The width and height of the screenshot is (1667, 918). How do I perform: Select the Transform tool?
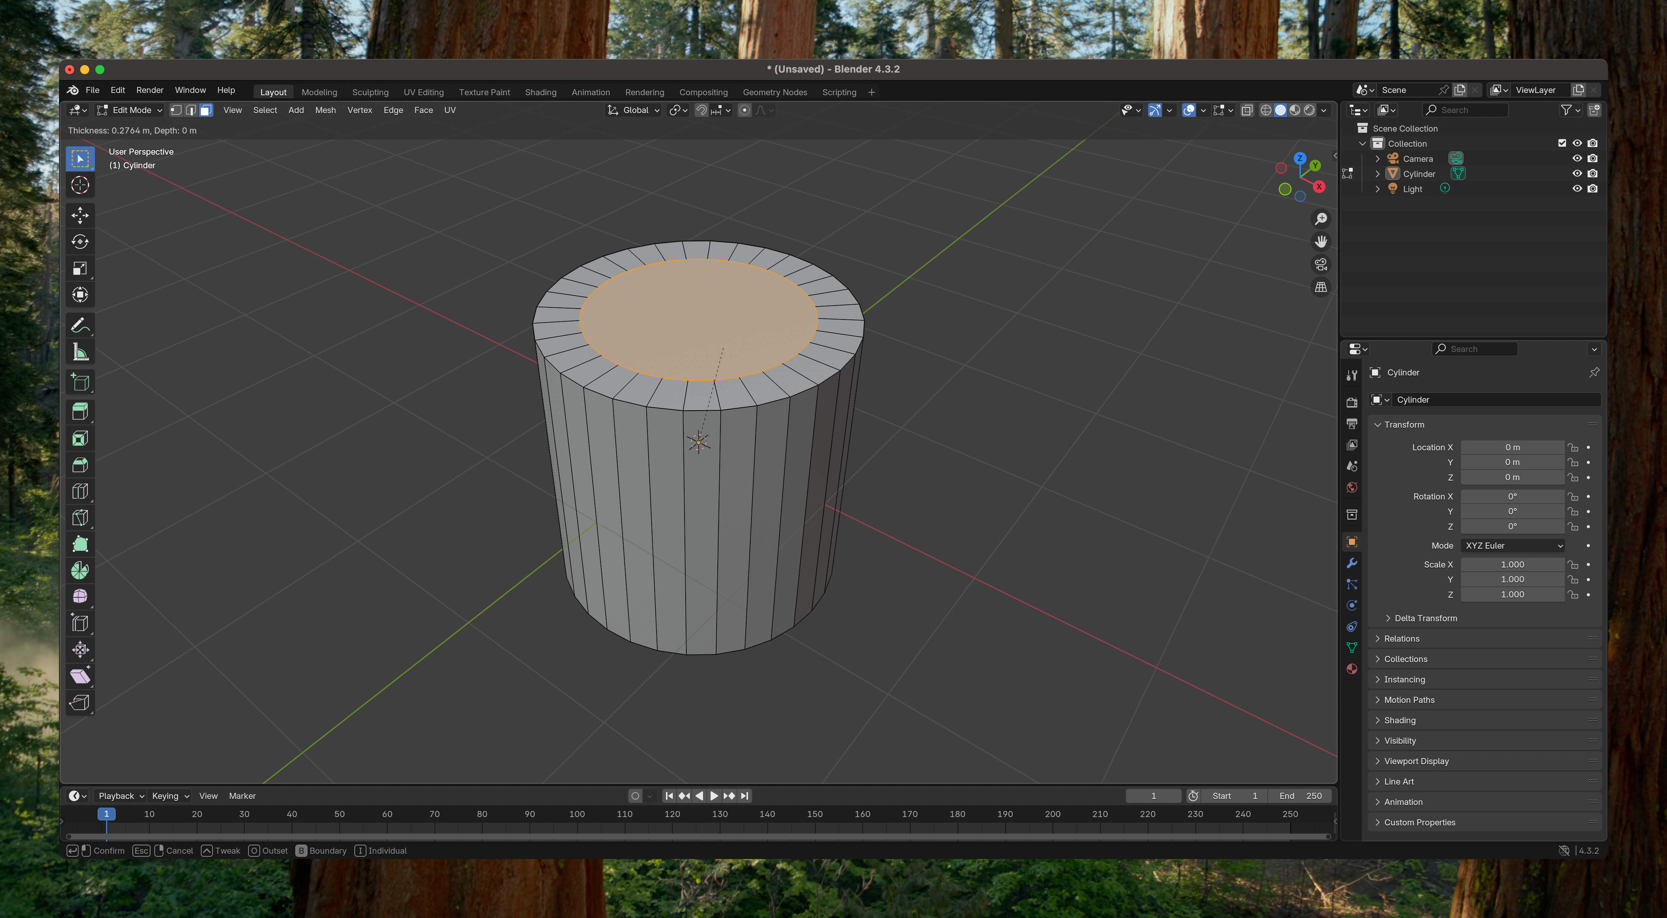(79, 295)
